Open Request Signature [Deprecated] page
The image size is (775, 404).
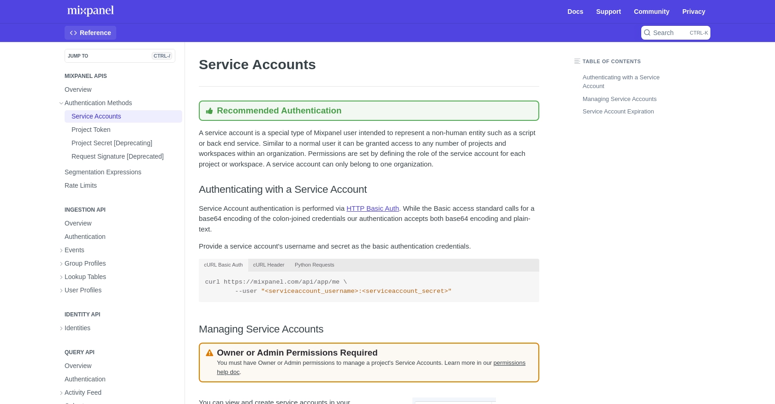pyautogui.click(x=118, y=156)
